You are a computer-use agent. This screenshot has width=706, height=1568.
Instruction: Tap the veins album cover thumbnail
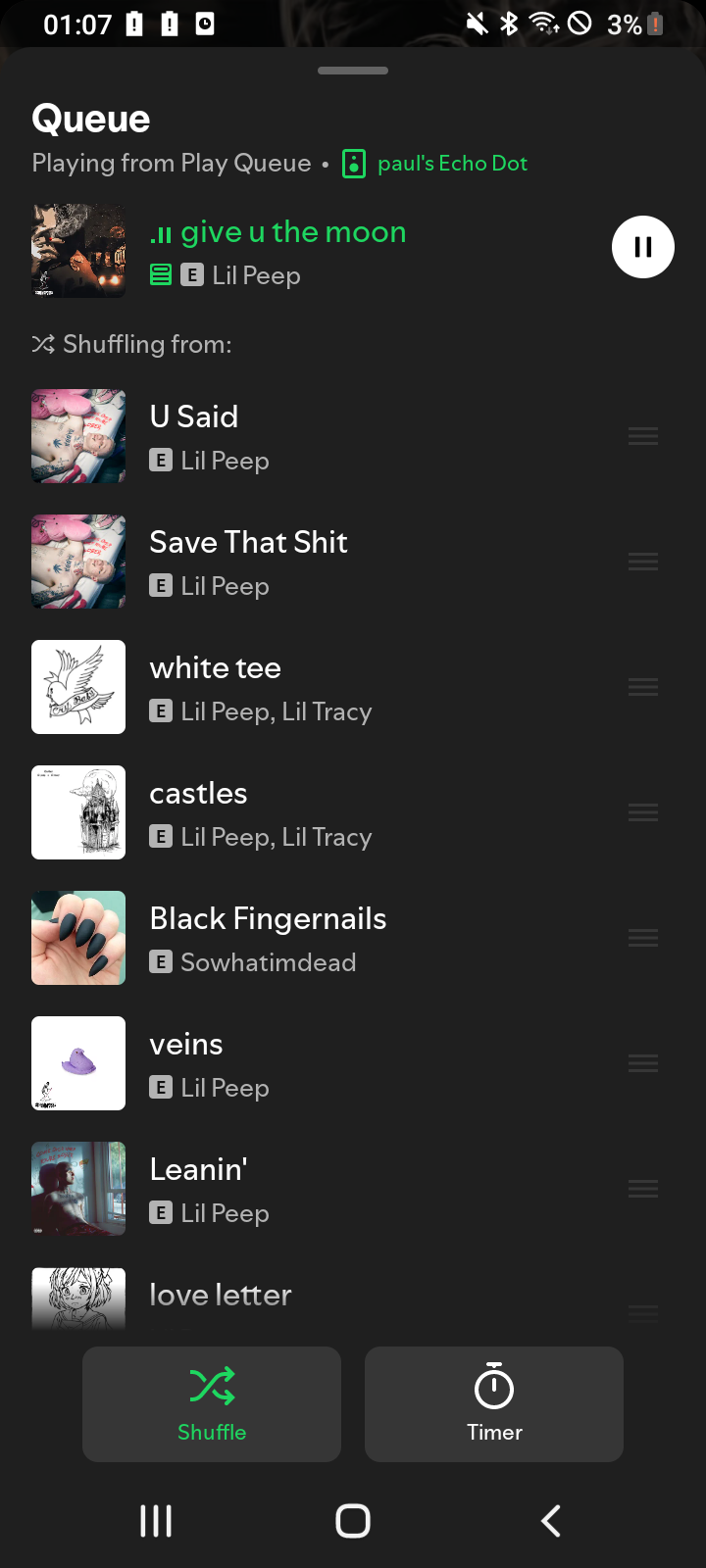(78, 1063)
